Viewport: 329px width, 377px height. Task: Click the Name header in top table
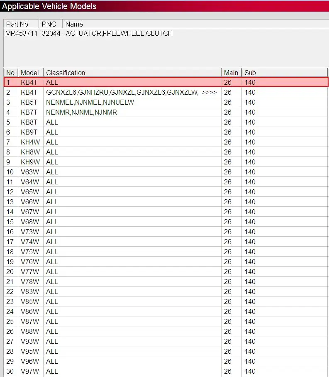pos(196,24)
